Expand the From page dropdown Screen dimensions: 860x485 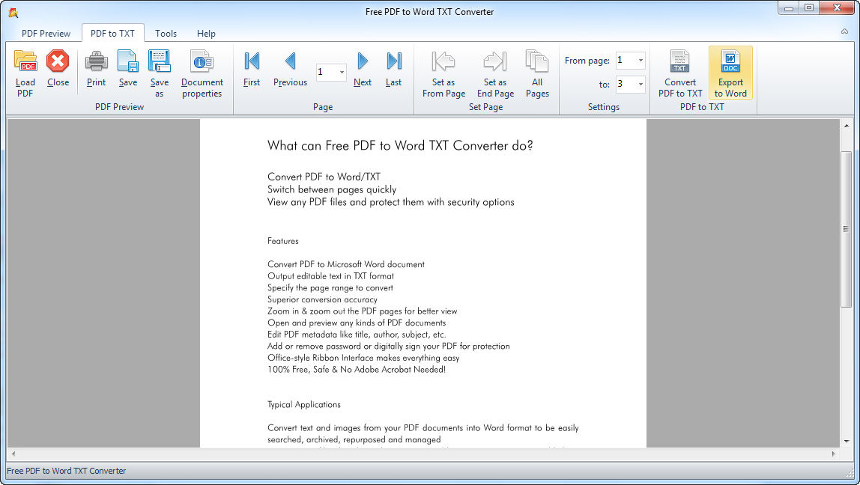click(x=640, y=61)
